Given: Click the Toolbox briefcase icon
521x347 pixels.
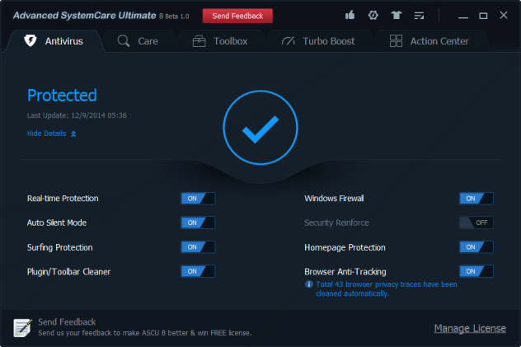Looking at the screenshot, I should (199, 41).
